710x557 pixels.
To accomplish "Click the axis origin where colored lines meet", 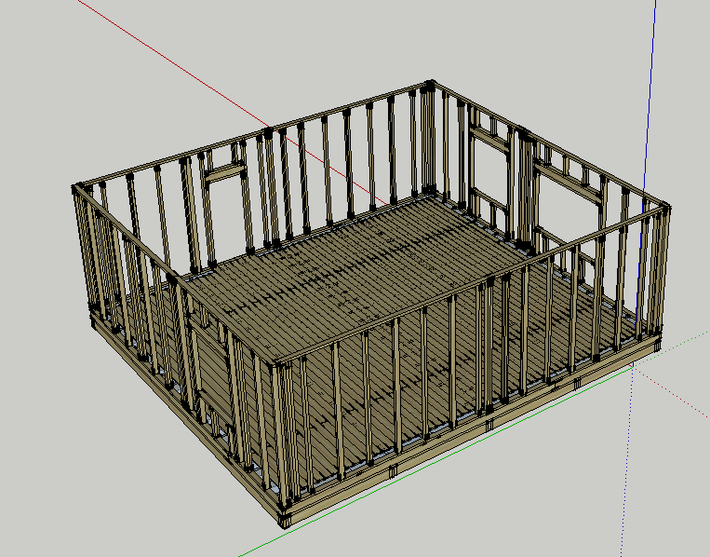I will 633,365.
